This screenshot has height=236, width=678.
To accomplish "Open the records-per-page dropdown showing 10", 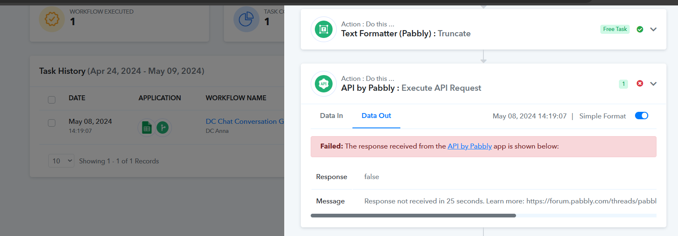I will coord(61,161).
